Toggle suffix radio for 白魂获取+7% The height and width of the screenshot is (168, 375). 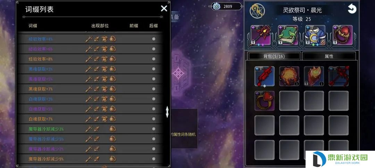point(154,119)
